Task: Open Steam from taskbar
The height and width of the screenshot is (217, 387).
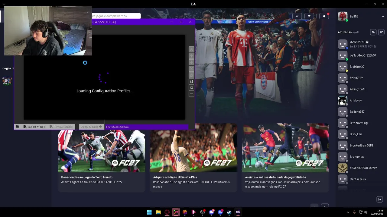Action: coord(229,212)
